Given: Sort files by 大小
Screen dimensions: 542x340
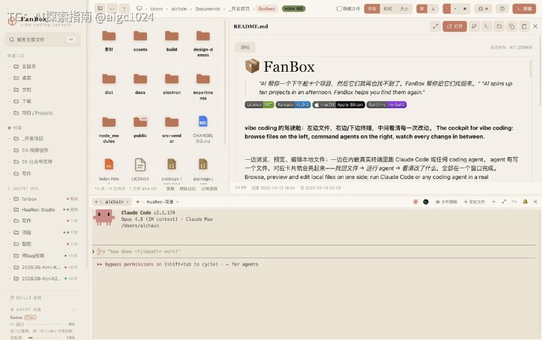Looking at the screenshot, I should pos(404,9).
